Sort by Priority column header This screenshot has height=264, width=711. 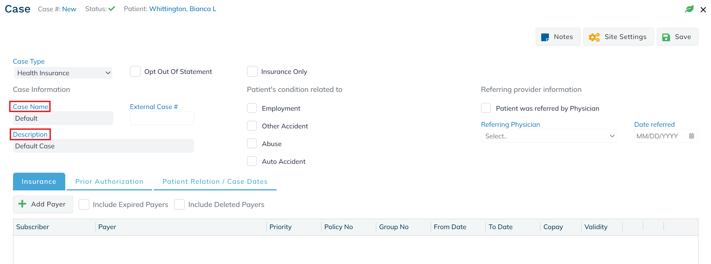(280, 227)
